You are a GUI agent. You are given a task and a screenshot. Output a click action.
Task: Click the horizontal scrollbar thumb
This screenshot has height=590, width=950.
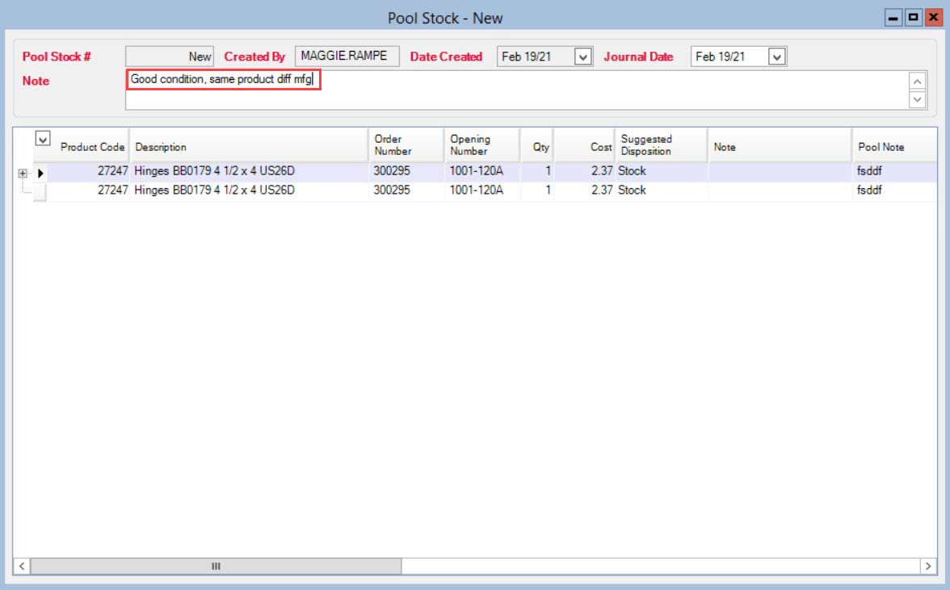pyautogui.click(x=216, y=567)
